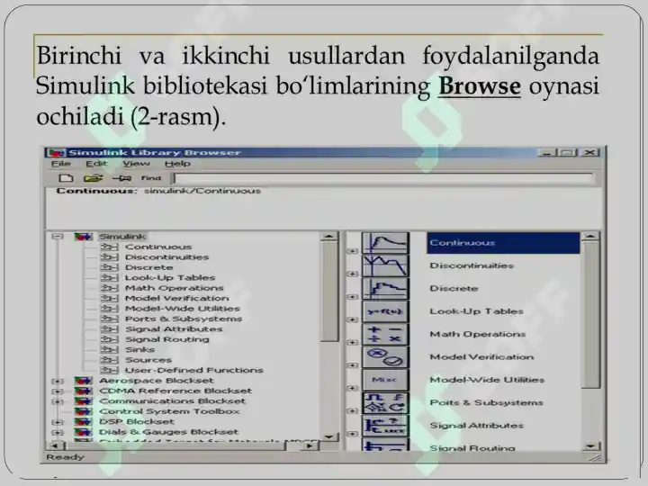Expand Continuous plus box in right pane
Screen dimensions: 648x486
352,251
